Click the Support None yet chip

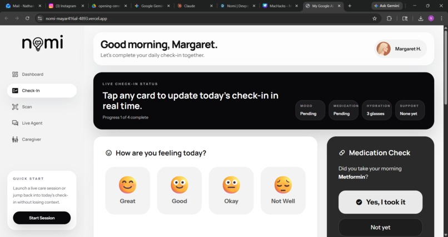410,110
